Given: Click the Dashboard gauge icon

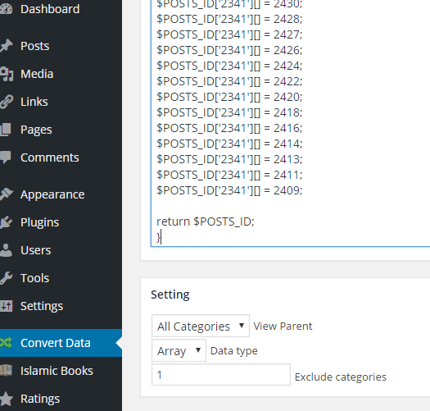Looking at the screenshot, I should tap(6, 9).
